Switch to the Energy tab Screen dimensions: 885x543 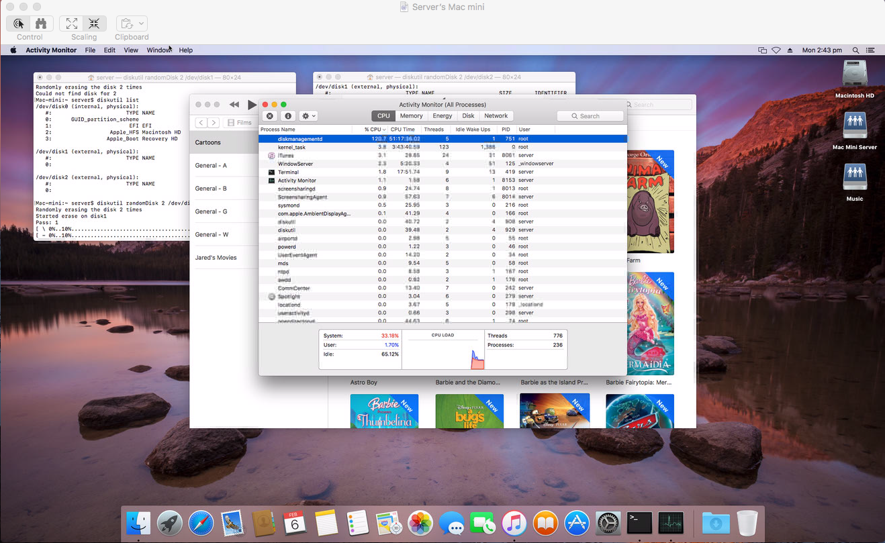pos(442,116)
